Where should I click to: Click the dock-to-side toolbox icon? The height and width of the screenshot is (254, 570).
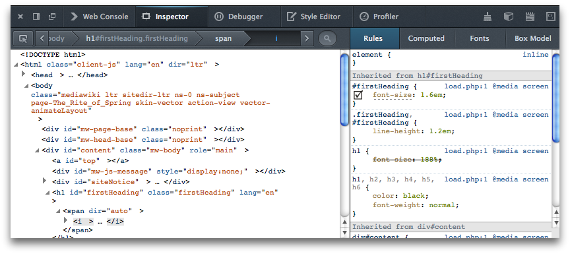click(x=36, y=16)
